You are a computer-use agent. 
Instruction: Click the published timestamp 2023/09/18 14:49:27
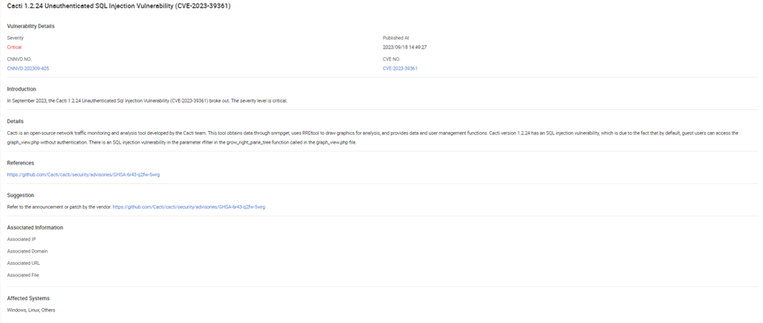pos(405,48)
